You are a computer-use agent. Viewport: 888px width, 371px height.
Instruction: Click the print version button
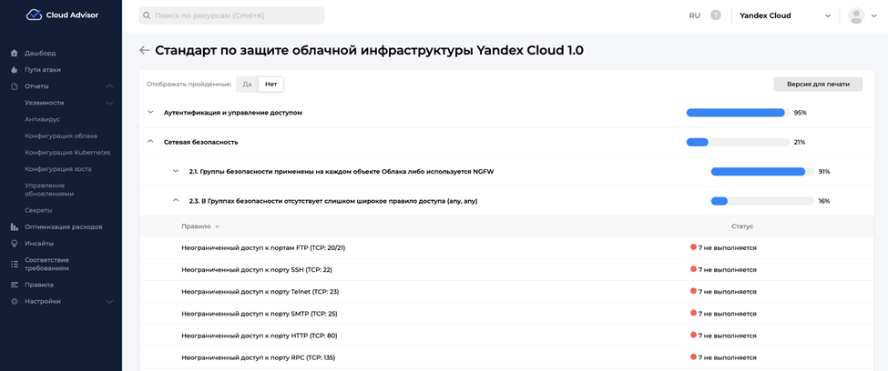[817, 84]
